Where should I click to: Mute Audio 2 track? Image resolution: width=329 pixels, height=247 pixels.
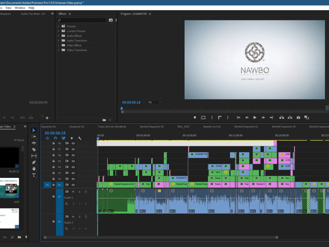[73, 217]
